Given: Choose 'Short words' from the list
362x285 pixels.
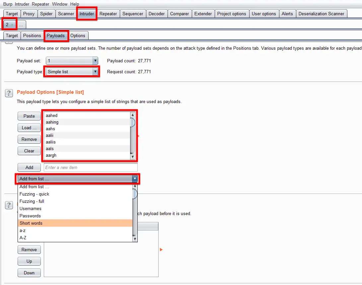Looking at the screenshot, I should (x=75, y=223).
